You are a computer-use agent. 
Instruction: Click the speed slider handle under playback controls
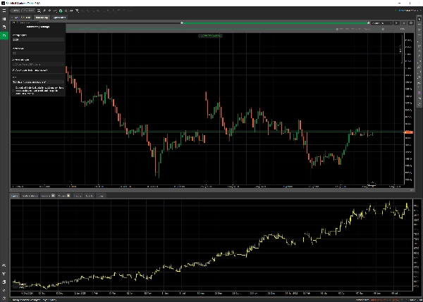click(383, 29)
